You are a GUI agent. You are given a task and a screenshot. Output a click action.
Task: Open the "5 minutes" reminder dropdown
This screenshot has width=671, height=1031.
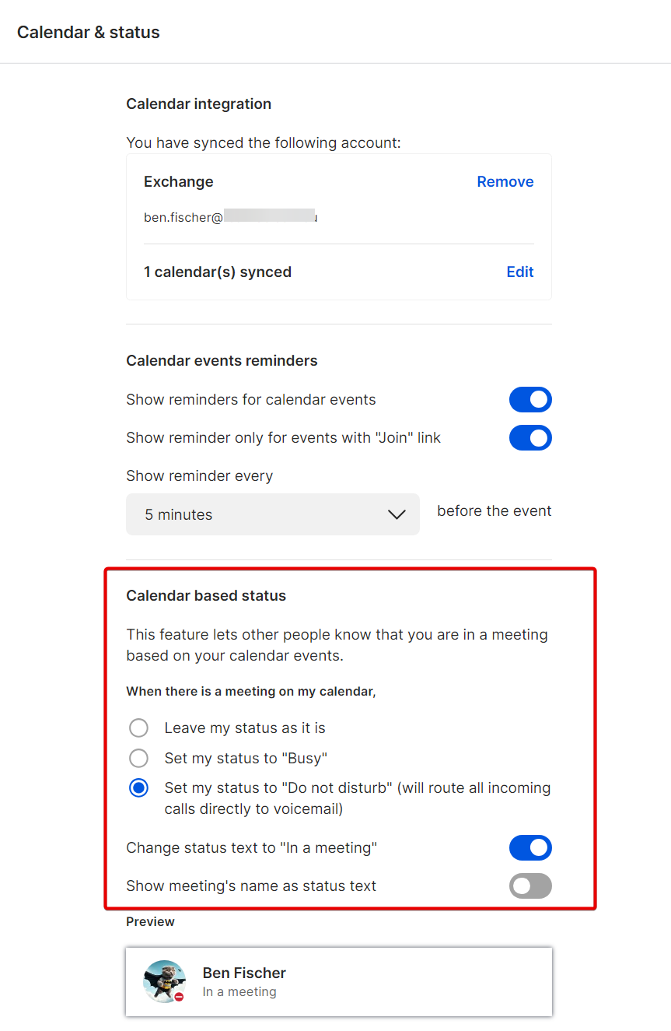(272, 514)
